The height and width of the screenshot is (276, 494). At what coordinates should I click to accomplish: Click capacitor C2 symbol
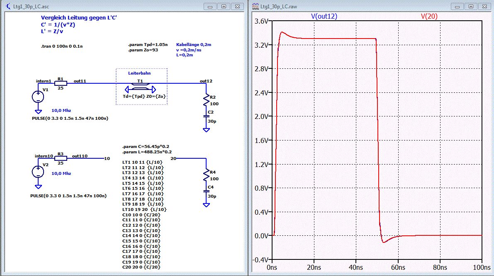pos(207,116)
